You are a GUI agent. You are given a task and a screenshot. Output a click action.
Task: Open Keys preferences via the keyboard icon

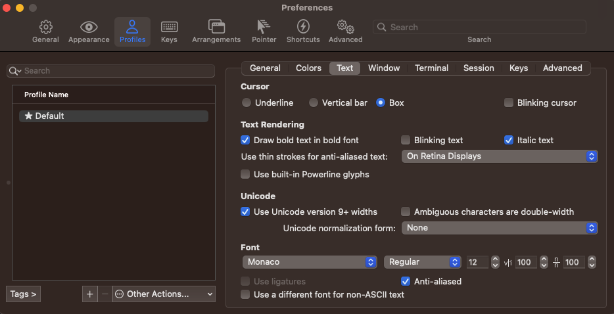tap(169, 32)
